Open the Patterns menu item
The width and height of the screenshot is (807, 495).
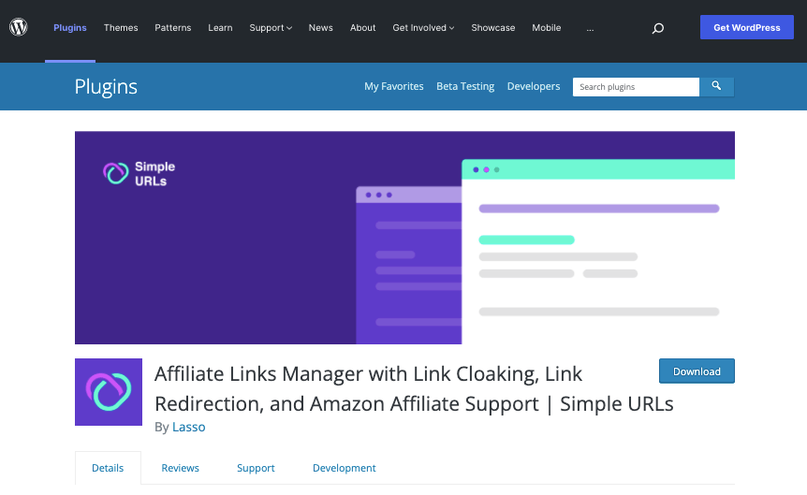[x=173, y=28]
